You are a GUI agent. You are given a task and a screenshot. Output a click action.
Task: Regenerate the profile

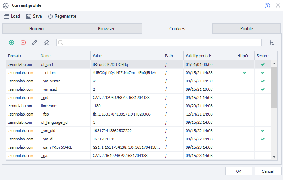click(x=62, y=16)
